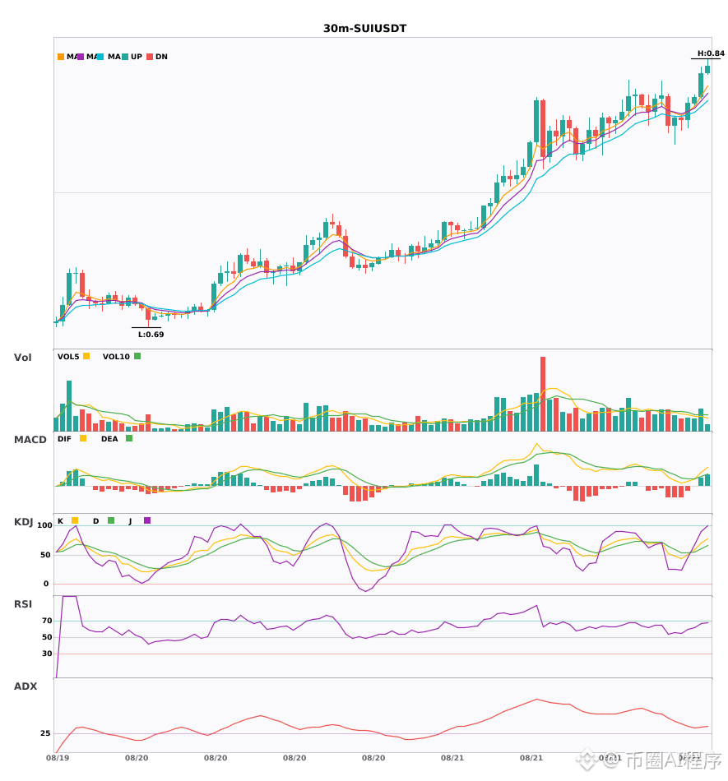Click the MACD panel label
This screenshot has width=728, height=781.
tap(30, 440)
